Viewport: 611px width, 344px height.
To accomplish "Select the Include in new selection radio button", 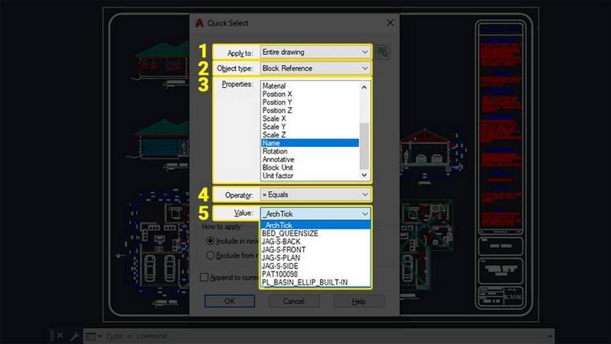I will (x=210, y=241).
